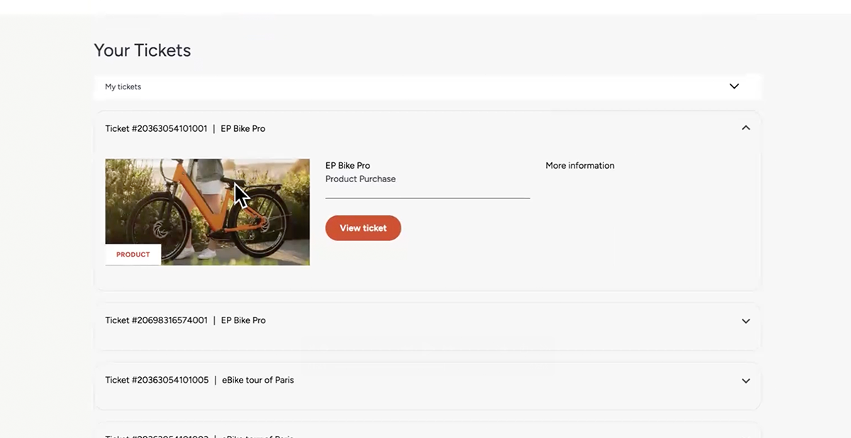Open the My tickets dropdown arrow
851x438 pixels.
click(x=734, y=86)
